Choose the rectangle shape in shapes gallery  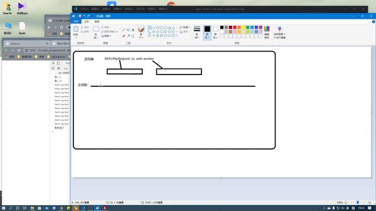coord(162,28)
